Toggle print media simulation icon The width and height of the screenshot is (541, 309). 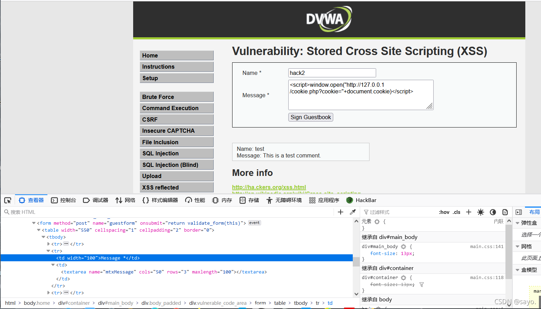click(x=505, y=212)
